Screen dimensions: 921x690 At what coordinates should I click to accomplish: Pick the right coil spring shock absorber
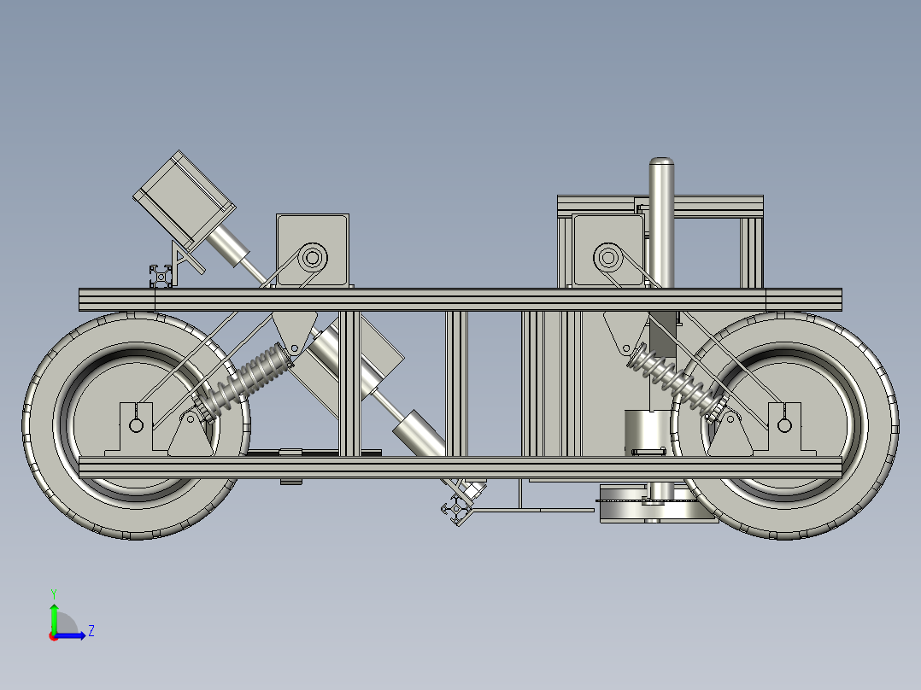click(x=676, y=382)
